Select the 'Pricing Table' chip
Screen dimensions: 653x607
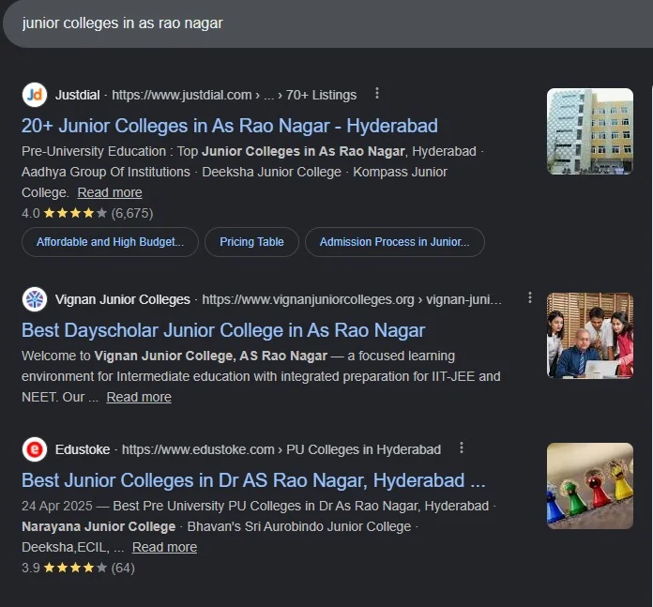[x=251, y=242]
